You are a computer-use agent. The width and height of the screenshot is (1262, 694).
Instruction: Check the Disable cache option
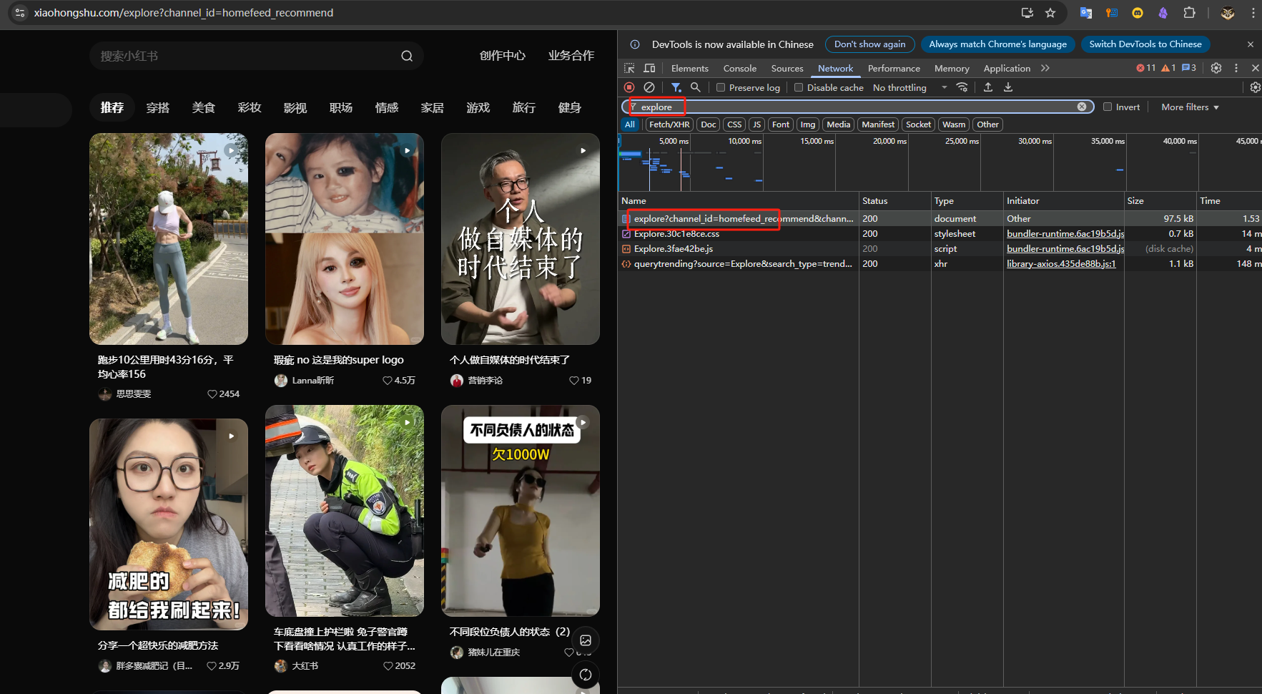click(799, 87)
